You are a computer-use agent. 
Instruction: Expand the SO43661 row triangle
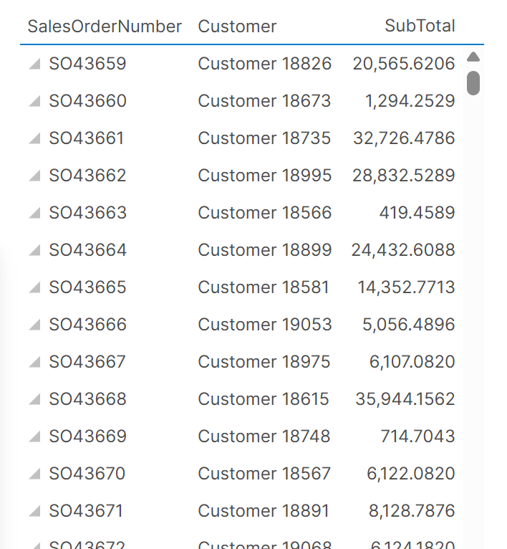(34, 139)
